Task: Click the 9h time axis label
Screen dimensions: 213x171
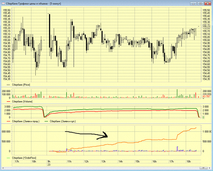Action: [49, 161]
